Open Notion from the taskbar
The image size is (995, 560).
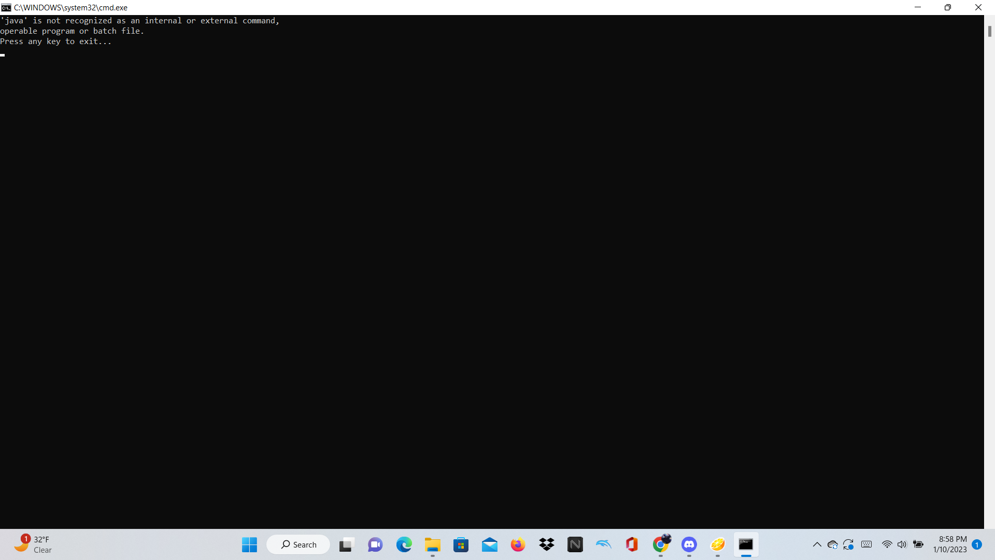tap(575, 544)
